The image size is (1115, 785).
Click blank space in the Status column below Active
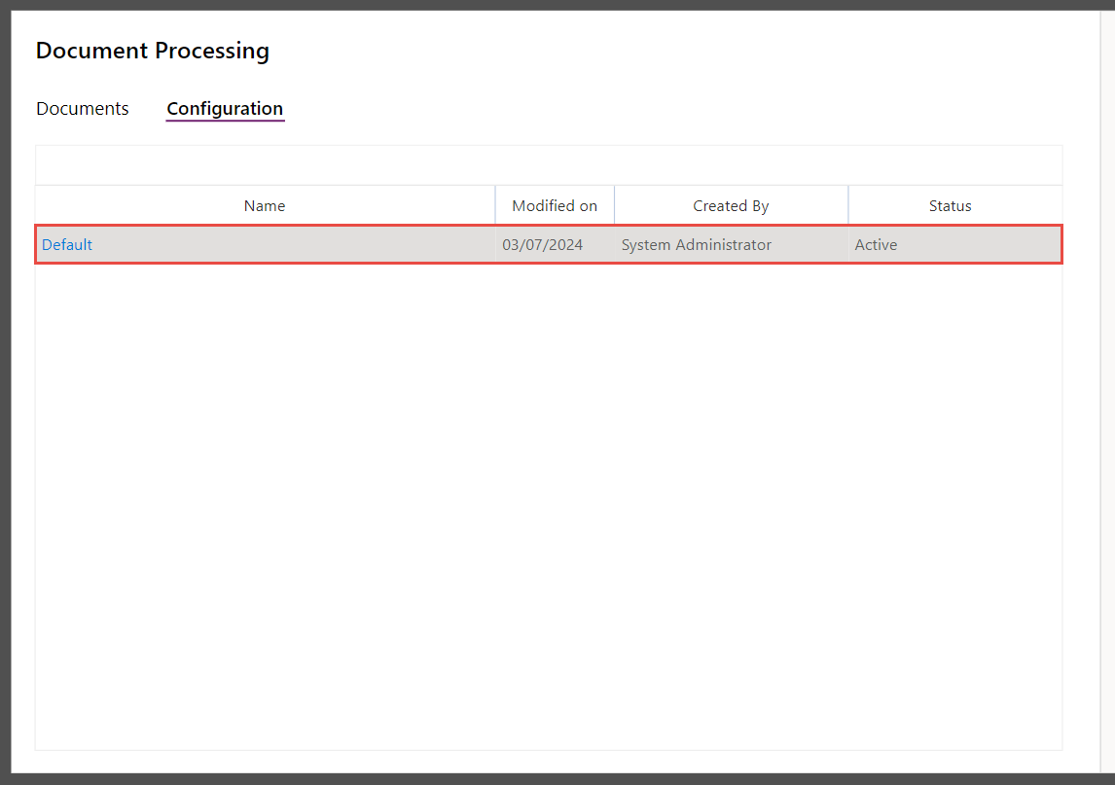955,506
